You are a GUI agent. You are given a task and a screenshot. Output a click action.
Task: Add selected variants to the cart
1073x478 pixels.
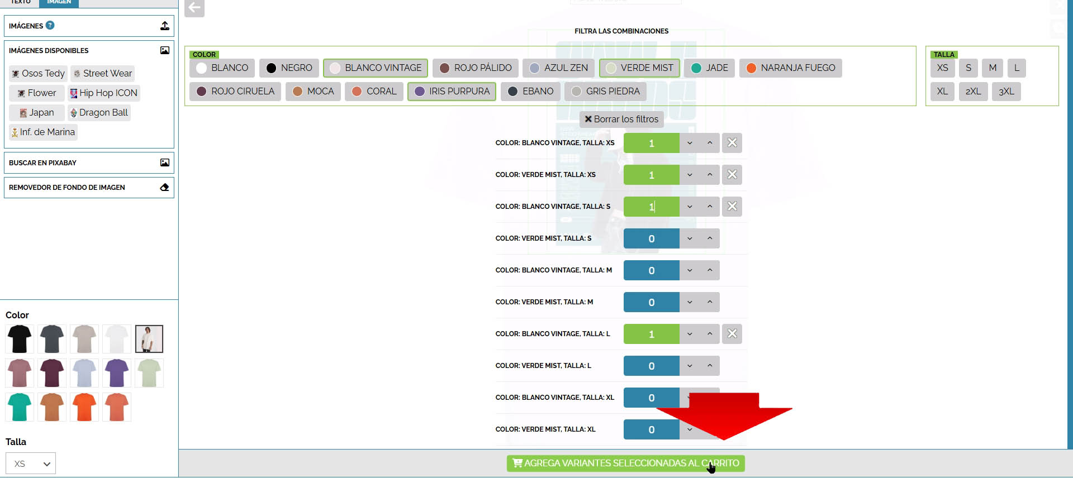coord(625,463)
